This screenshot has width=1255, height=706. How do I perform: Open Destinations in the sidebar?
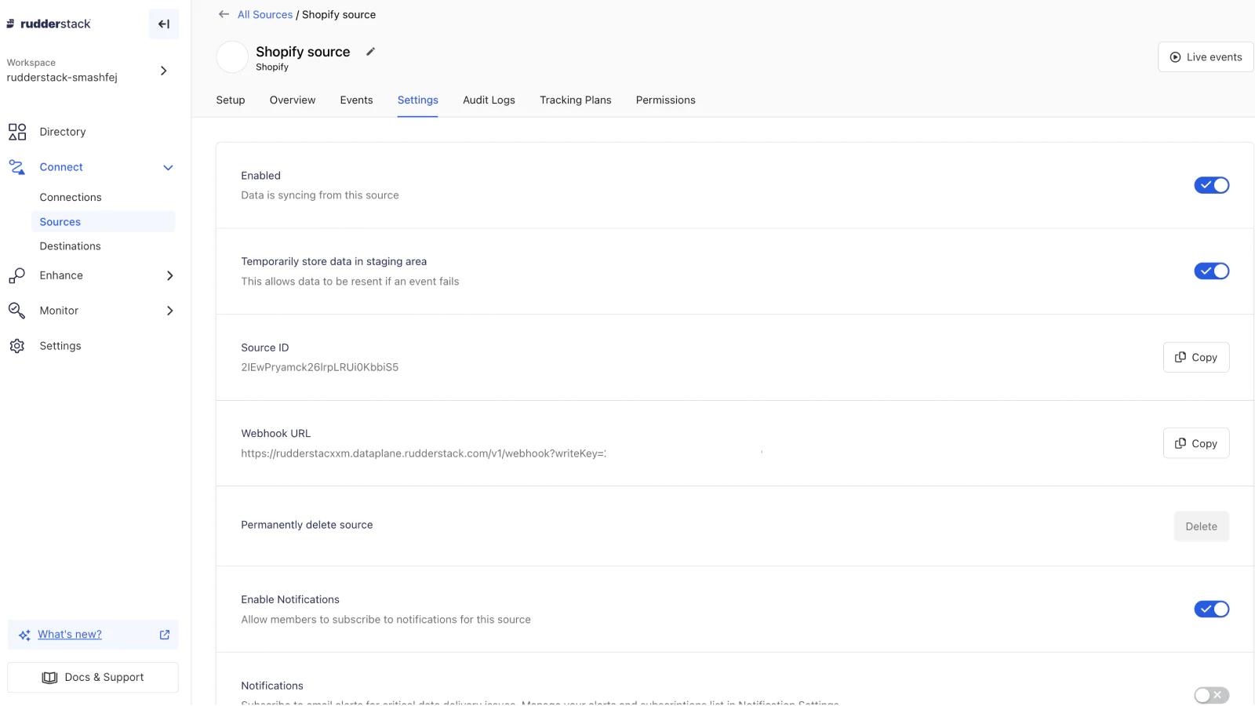point(71,246)
